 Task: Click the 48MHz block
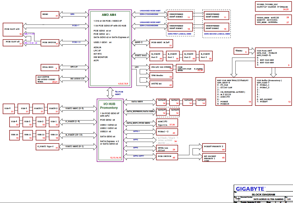click(241, 51)
